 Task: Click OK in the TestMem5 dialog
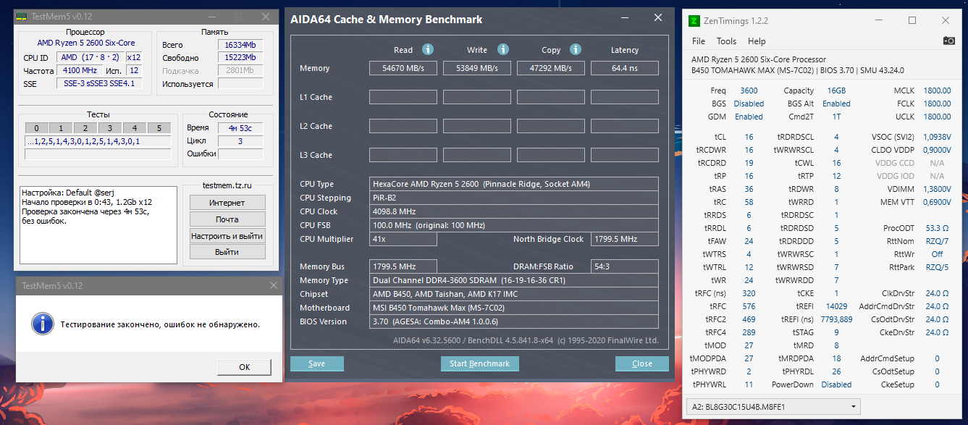pos(244,367)
